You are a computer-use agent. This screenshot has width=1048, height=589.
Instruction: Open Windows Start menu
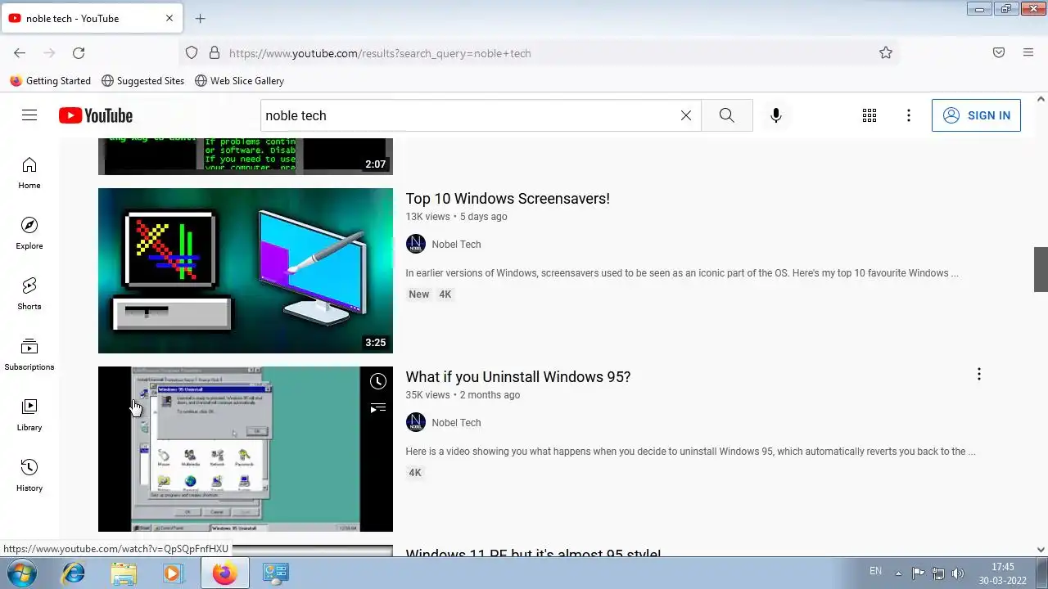22,573
